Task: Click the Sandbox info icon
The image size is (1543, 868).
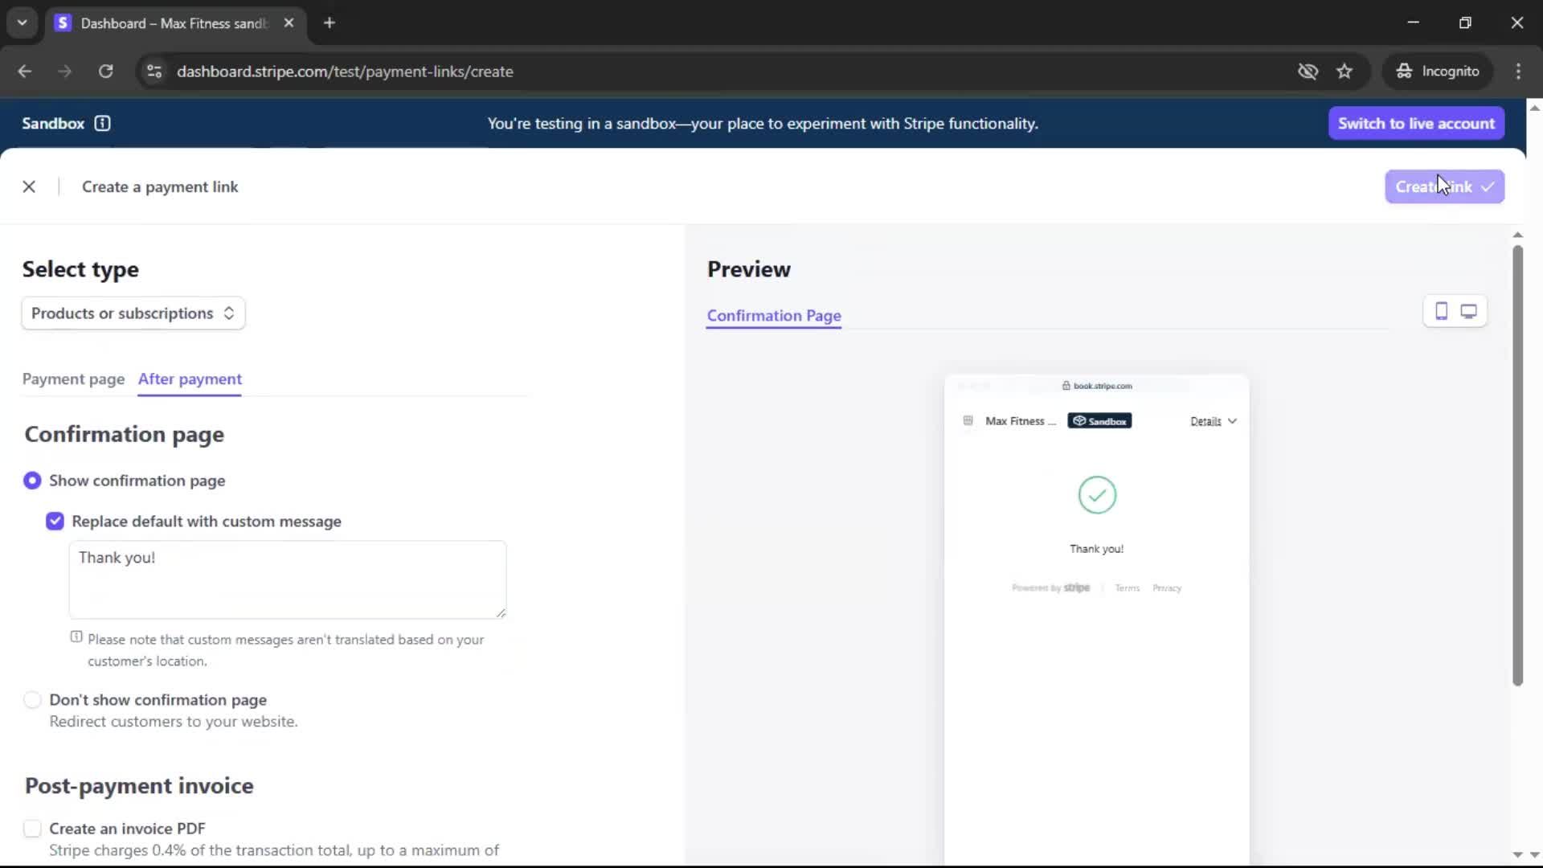Action: (102, 123)
